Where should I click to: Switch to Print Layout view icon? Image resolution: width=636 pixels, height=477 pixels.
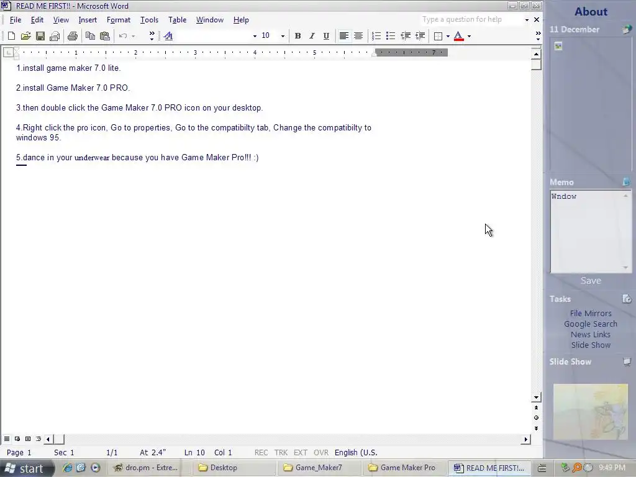(28, 439)
